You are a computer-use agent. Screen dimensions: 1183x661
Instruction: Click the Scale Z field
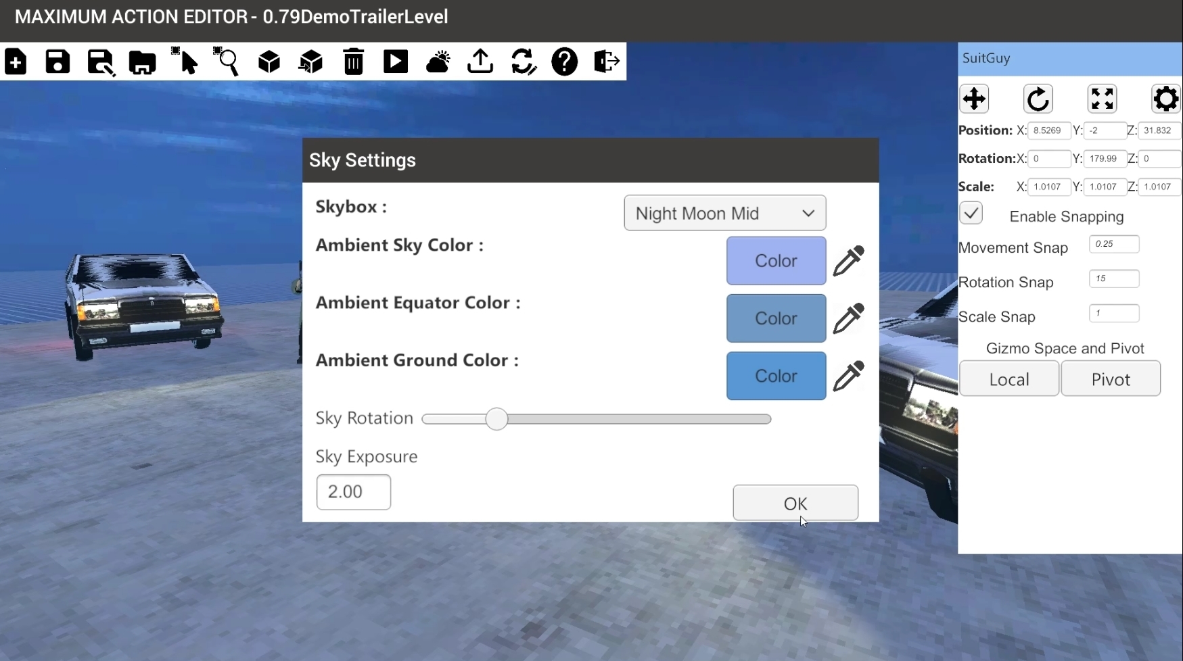coord(1159,187)
